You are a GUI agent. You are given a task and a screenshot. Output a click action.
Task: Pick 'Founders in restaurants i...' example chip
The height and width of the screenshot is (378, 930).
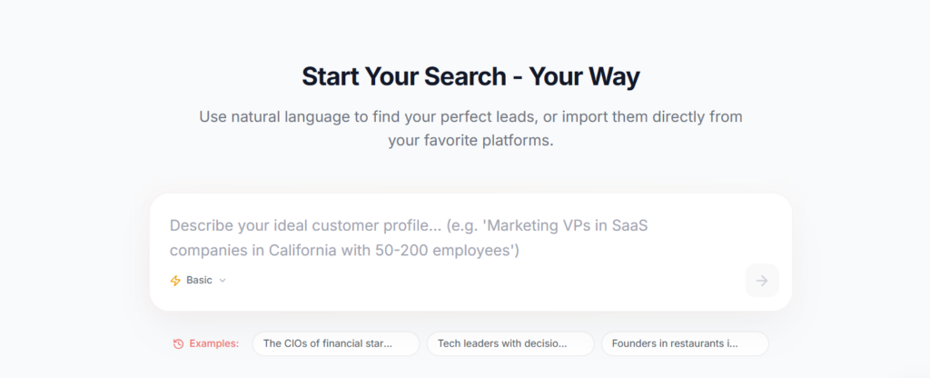684,343
